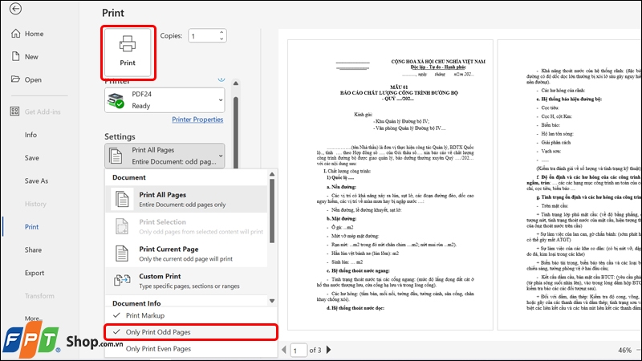Click the first page preview
This screenshot has width=642, height=361.
click(390, 185)
